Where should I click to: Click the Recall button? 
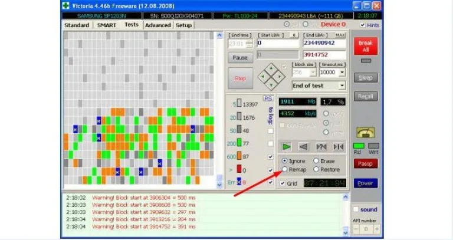coord(366,97)
